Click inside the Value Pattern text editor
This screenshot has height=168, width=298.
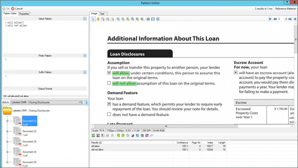(47, 37)
